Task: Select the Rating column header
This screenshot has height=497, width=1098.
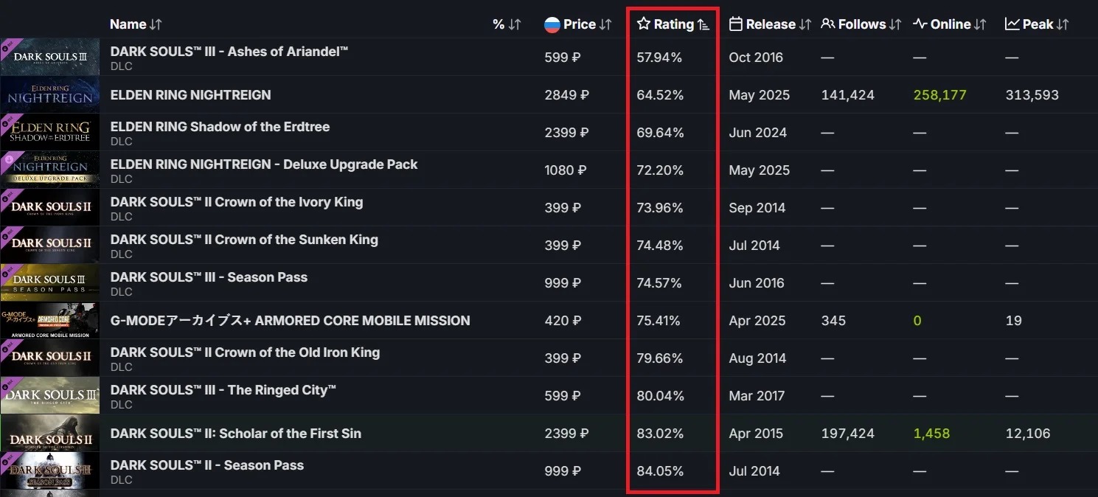Action: click(x=673, y=24)
